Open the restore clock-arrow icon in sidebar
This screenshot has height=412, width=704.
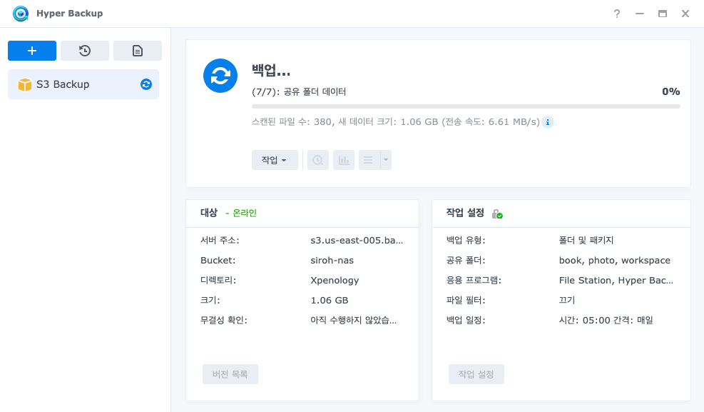point(85,51)
